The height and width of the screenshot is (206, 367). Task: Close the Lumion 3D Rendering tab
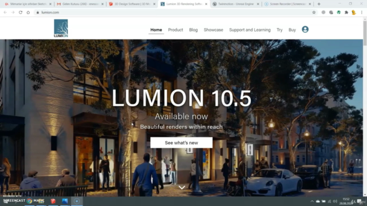coord(206,4)
